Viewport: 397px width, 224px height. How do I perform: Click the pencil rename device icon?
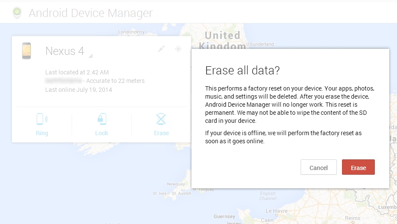[x=161, y=49]
